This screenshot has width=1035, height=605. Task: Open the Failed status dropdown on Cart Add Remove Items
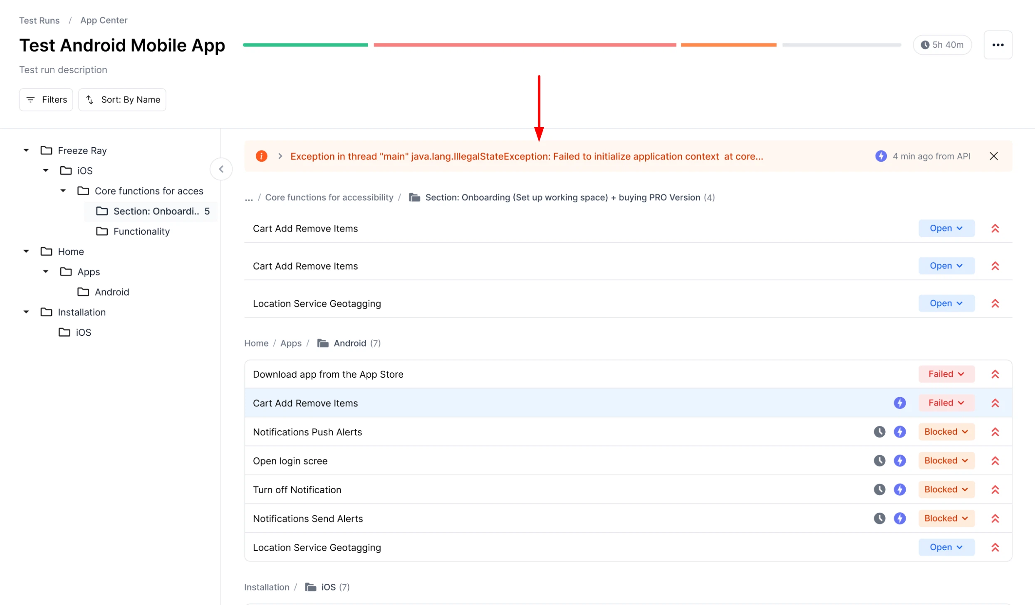tap(946, 403)
